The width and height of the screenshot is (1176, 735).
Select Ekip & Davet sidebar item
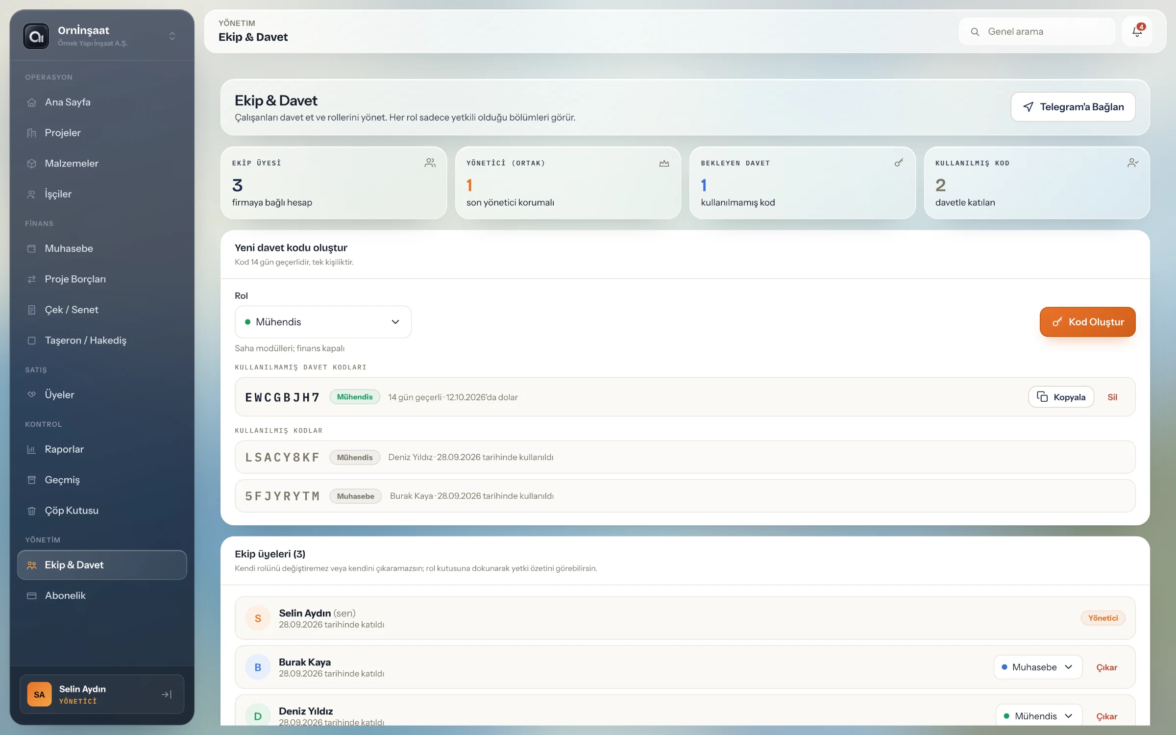[102, 565]
